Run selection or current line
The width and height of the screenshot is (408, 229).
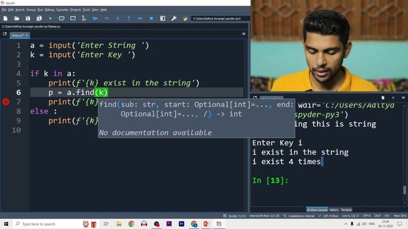[x=84, y=18]
